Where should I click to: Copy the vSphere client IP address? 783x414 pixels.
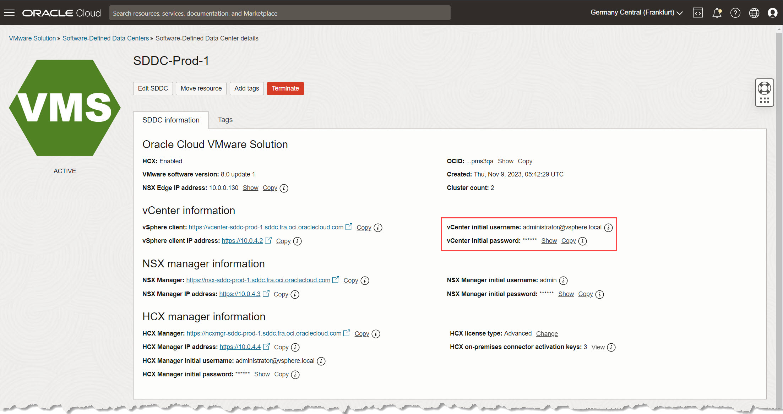(x=283, y=241)
